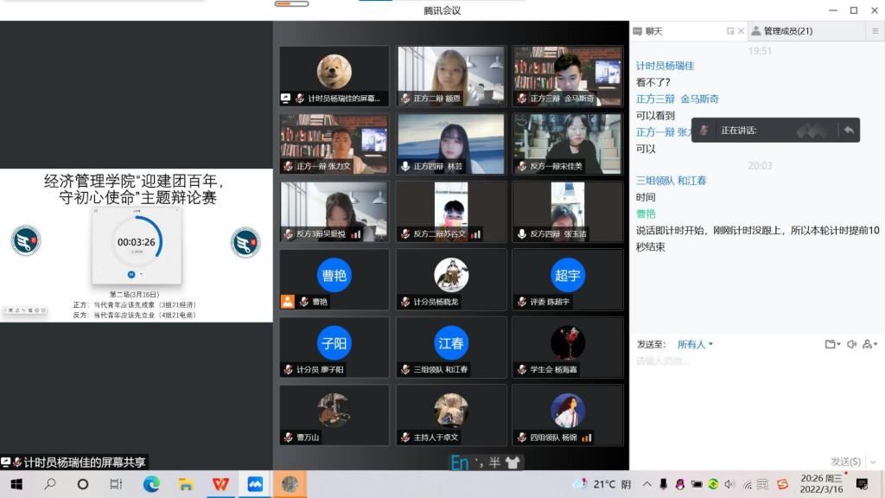The width and height of the screenshot is (885, 498).
Task: Expand send options arrow beside 发送
Action: click(x=871, y=462)
